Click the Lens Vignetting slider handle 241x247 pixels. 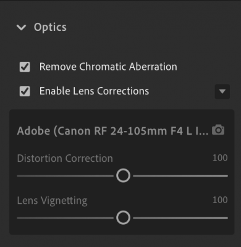pyautogui.click(x=123, y=217)
